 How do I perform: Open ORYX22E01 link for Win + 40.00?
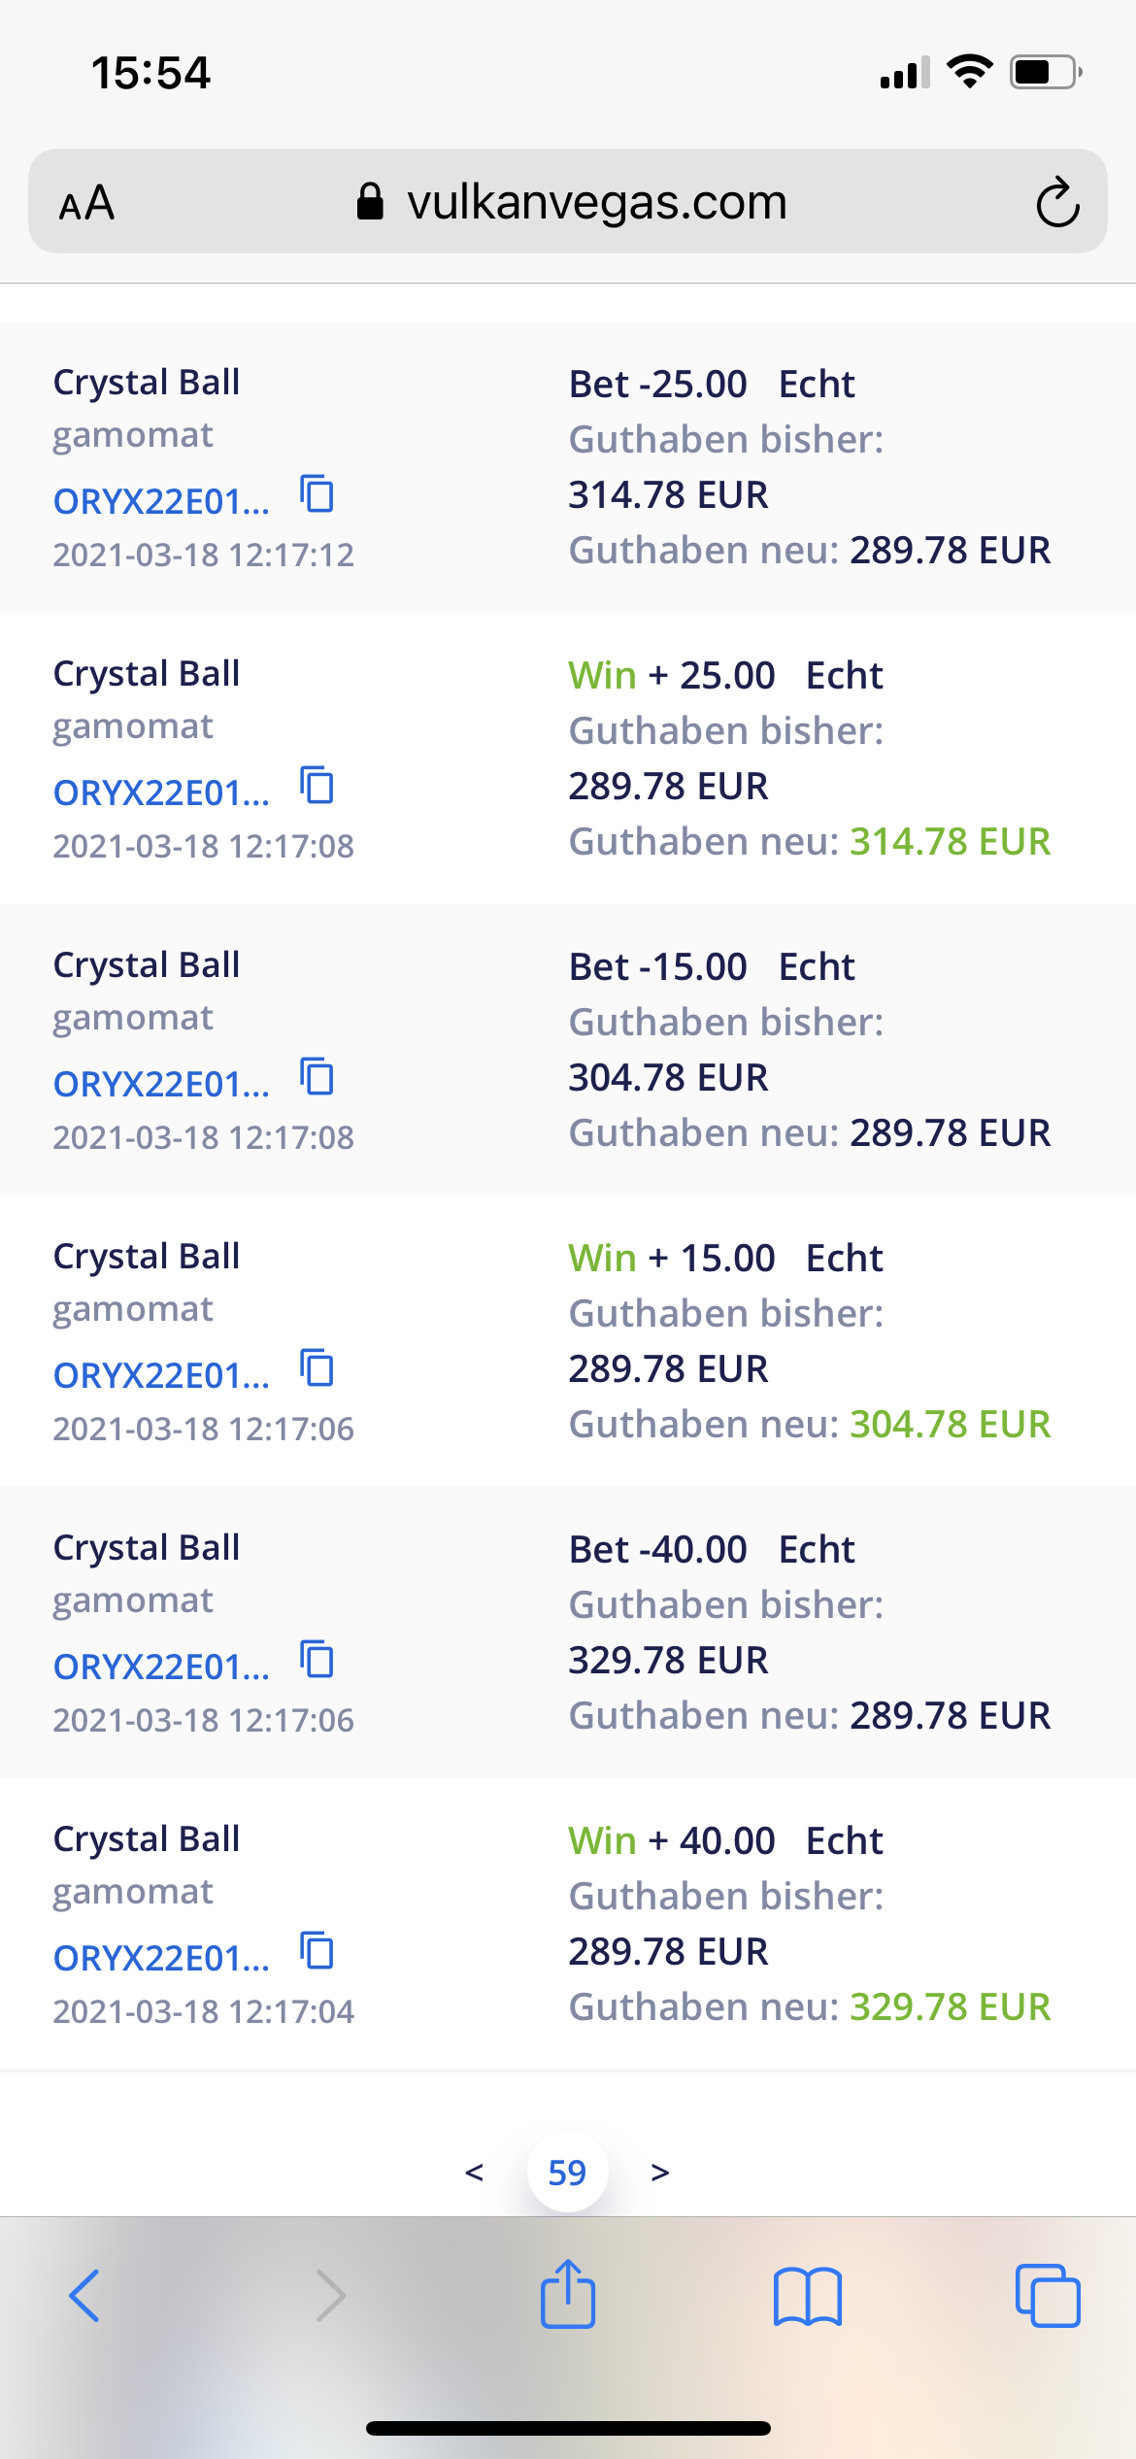[x=161, y=1958]
